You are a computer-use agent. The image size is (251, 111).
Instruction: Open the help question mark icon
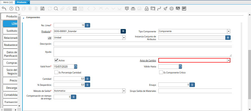11,9
